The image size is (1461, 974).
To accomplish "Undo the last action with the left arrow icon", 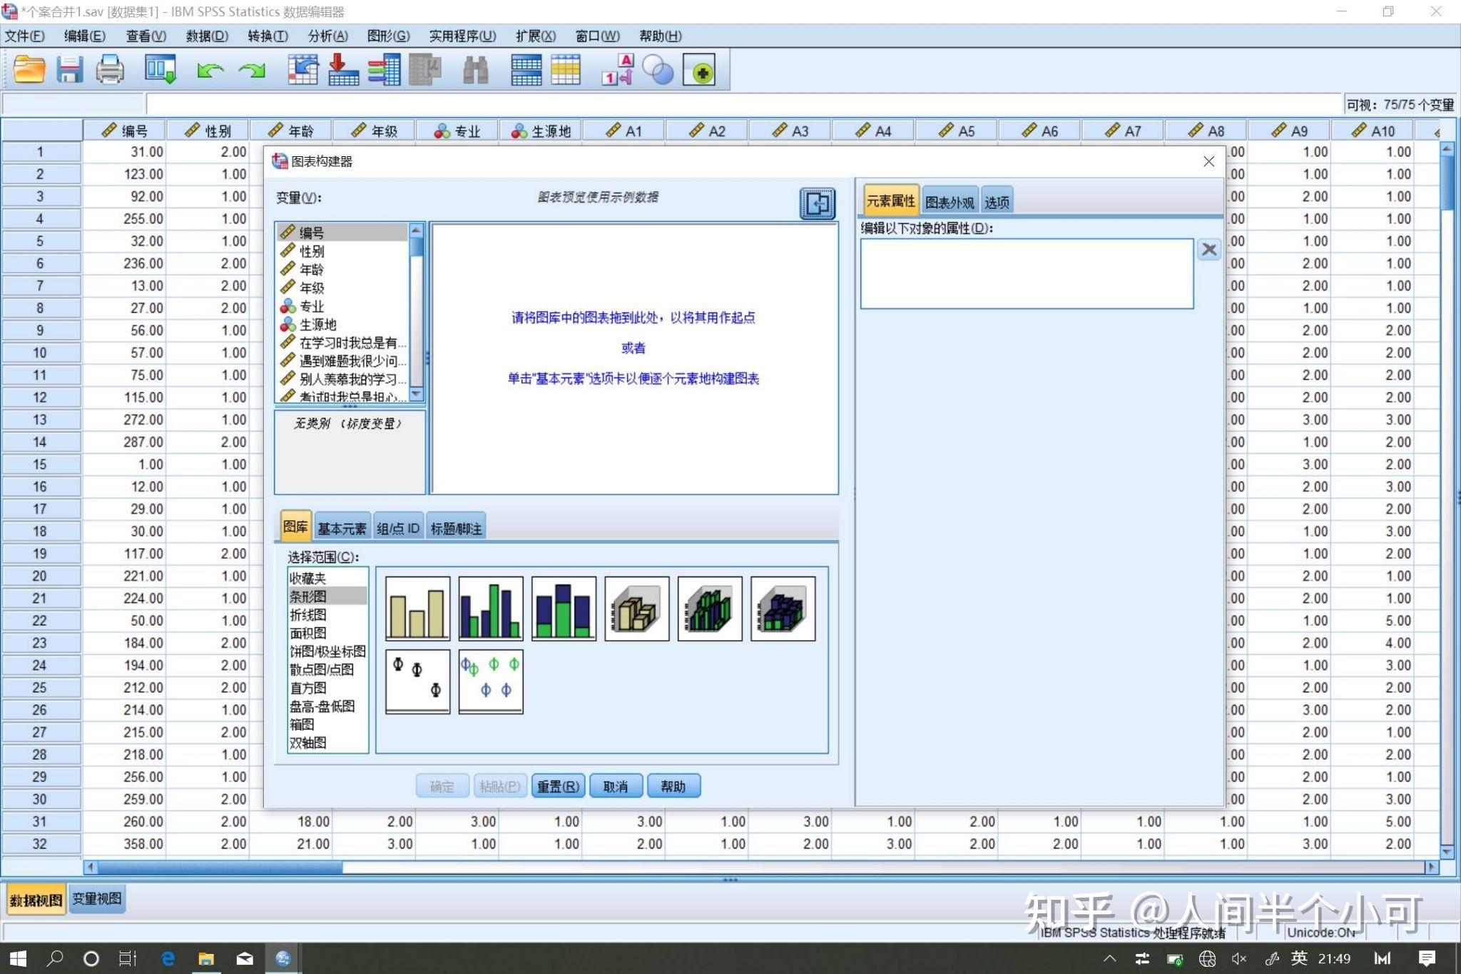I will (210, 70).
